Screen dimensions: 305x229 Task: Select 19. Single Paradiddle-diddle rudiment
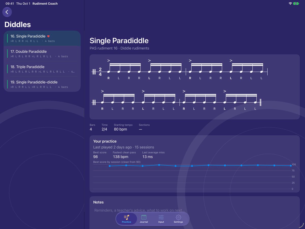click(42, 84)
